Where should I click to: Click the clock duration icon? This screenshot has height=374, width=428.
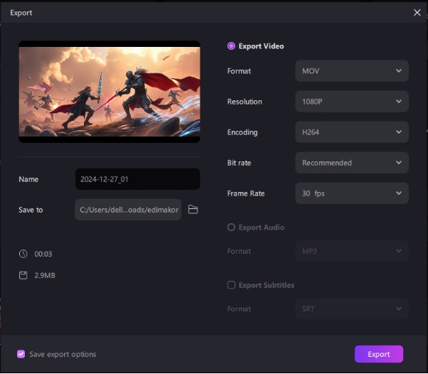point(23,254)
